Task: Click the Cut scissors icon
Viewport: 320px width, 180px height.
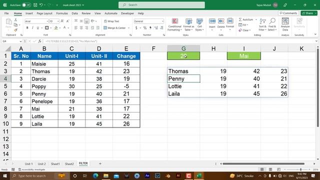Action: click(x=15, y=20)
